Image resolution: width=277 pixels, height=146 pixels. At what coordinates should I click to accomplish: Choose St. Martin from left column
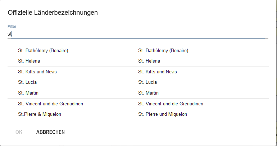tap(28, 93)
